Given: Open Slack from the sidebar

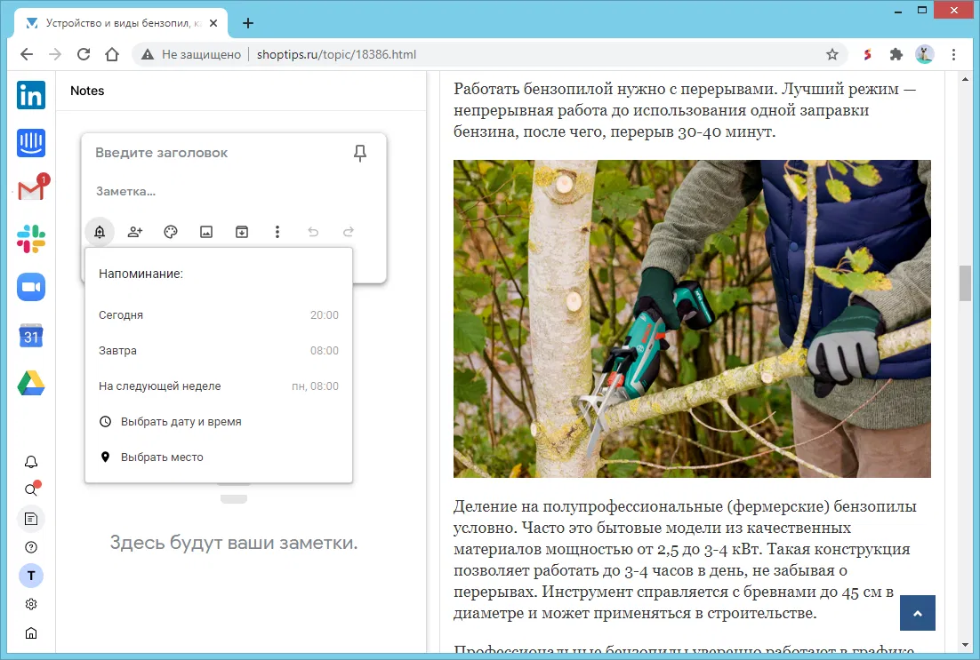Looking at the screenshot, I should coord(30,239).
